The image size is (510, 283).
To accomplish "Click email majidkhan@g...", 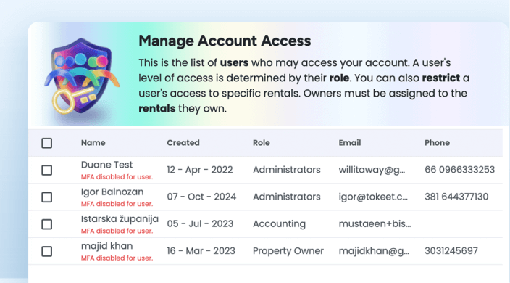I will point(374,251).
